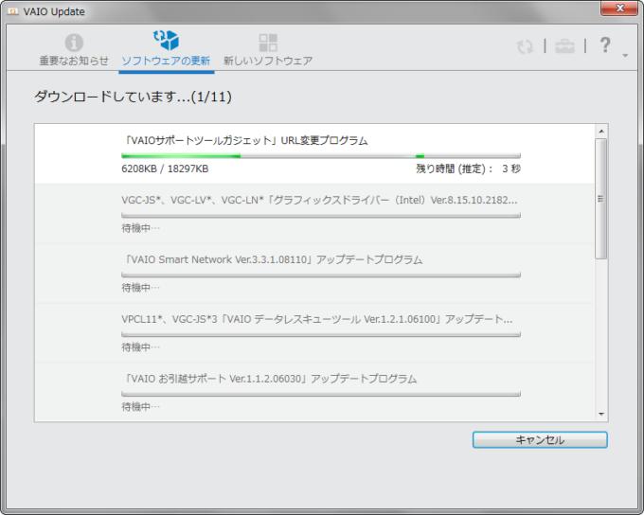This screenshot has height=515, width=644.
Task: Open the help question mark icon
Action: (605, 44)
